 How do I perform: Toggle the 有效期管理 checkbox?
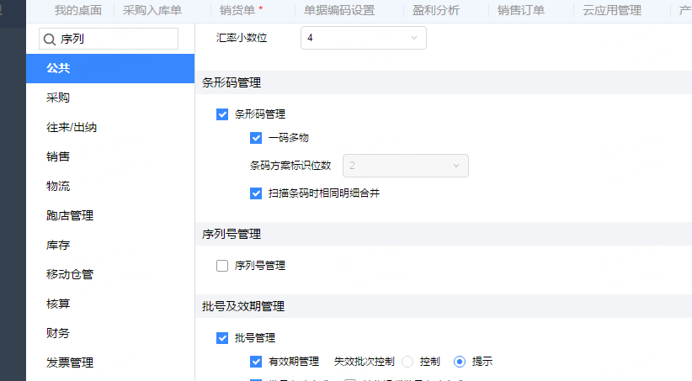tap(256, 362)
